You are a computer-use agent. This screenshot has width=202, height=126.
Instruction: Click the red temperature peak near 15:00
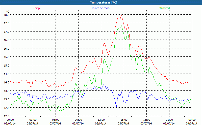coord(121,15)
